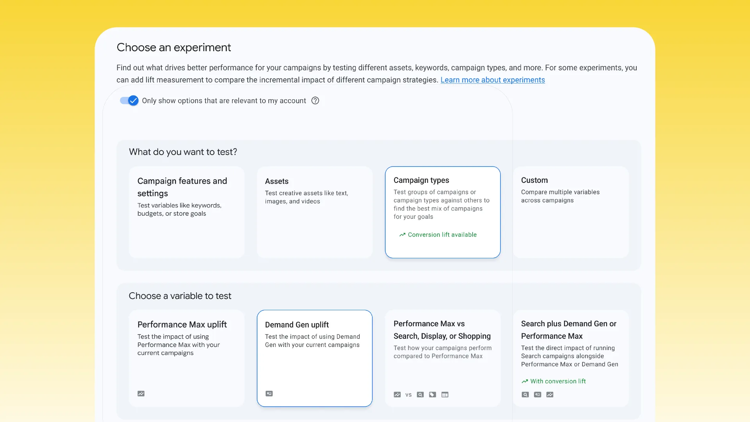Click 'What do you want to test?' heading

click(183, 152)
